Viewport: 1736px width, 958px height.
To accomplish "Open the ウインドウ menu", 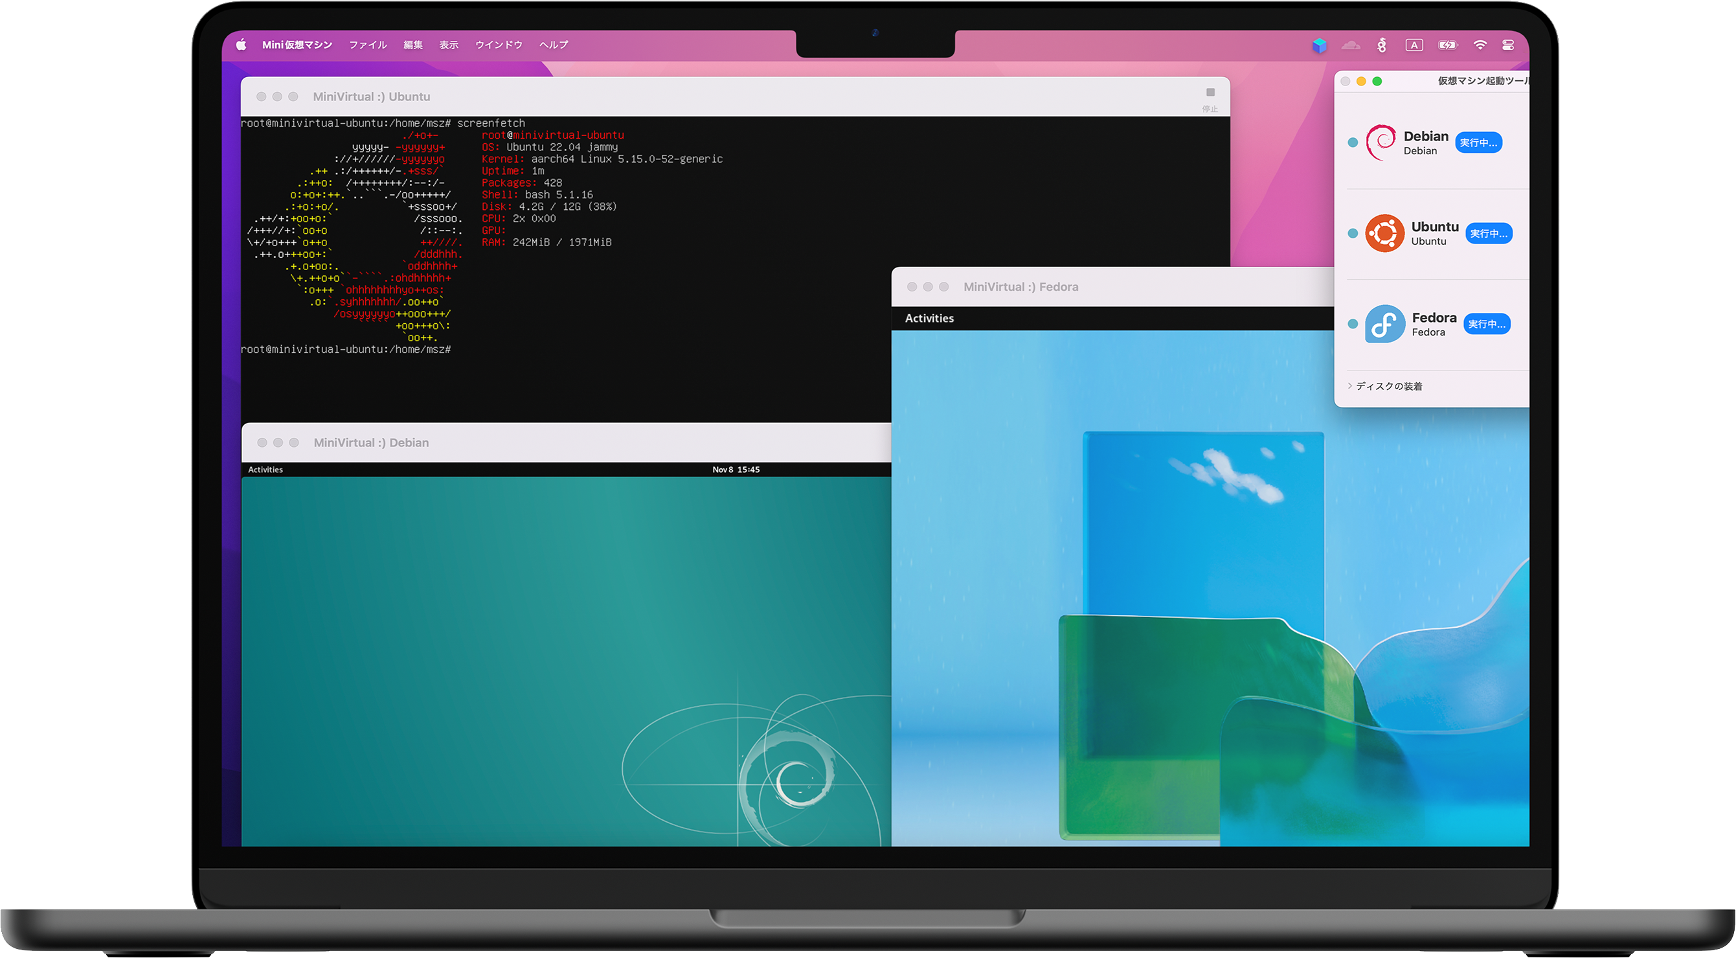I will tap(499, 45).
